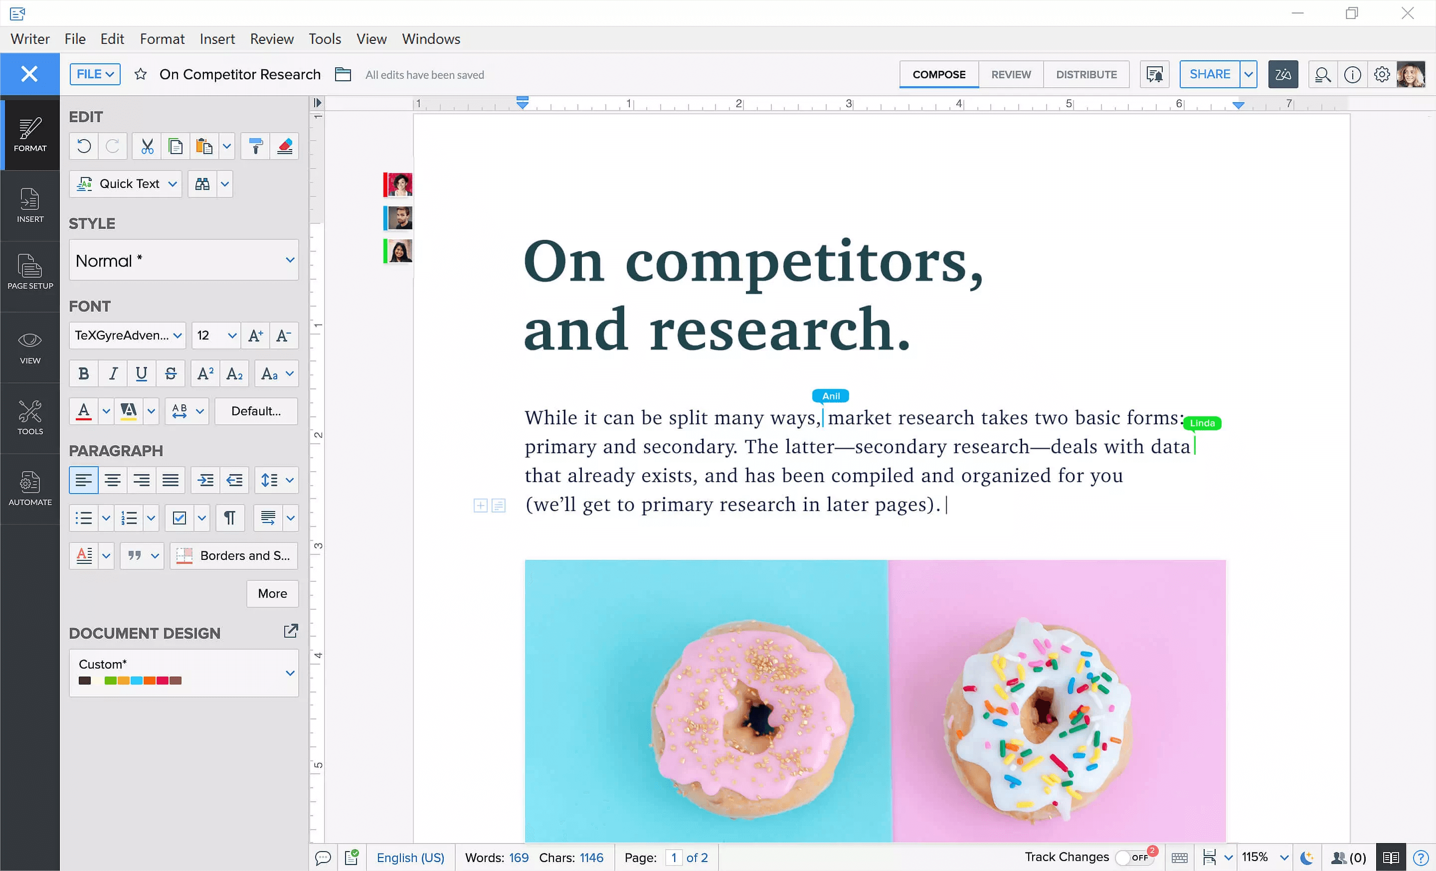Switch to the REVIEW tab
The width and height of the screenshot is (1436, 871).
(x=1011, y=74)
